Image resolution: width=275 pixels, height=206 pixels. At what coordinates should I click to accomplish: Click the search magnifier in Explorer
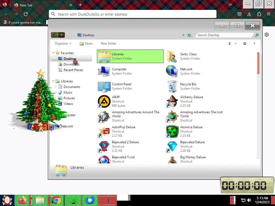[x=257, y=35]
